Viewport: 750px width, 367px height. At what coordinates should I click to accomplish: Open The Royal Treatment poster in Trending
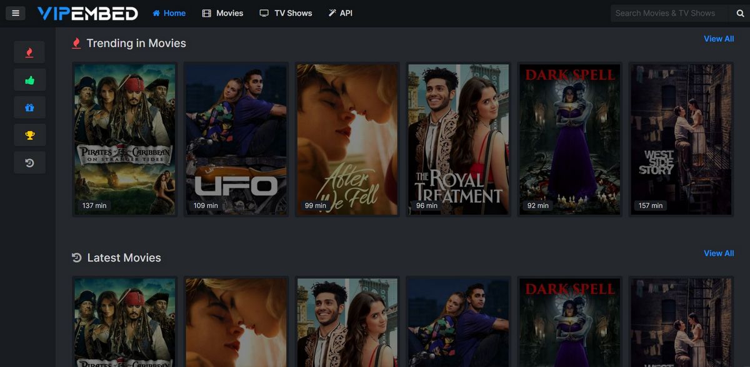pos(459,139)
